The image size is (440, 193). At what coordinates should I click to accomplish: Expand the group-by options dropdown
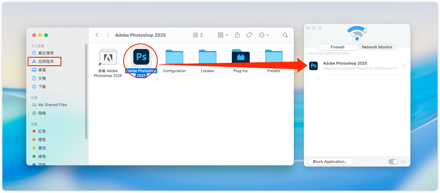click(223, 35)
